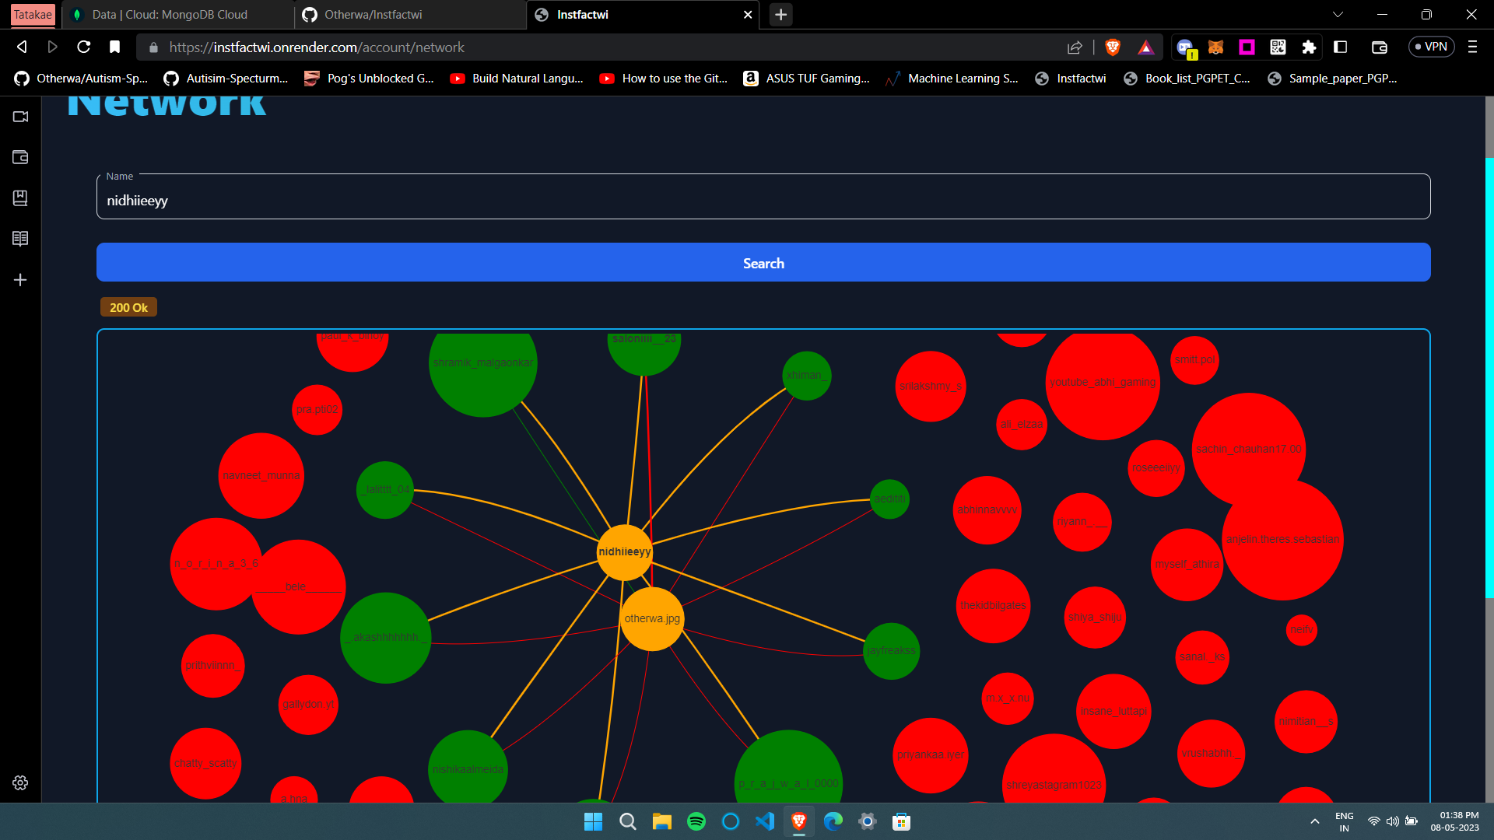Click the address bar URL

coord(317,47)
